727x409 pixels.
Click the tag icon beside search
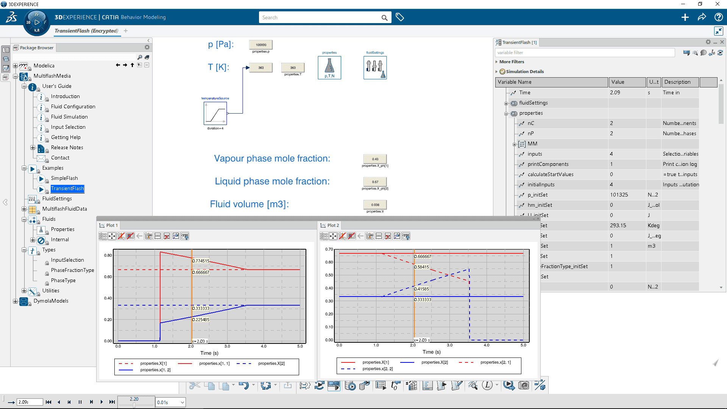click(x=400, y=17)
